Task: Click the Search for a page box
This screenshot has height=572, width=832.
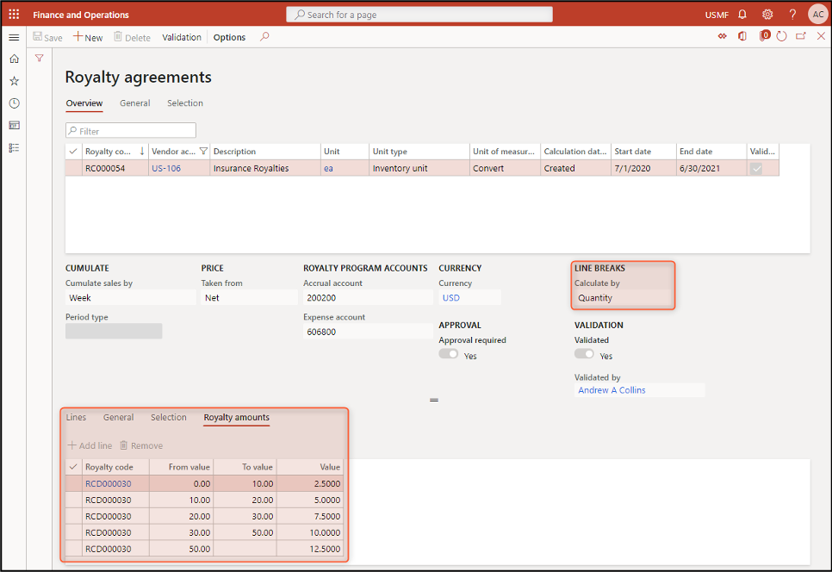Action: pos(419,15)
